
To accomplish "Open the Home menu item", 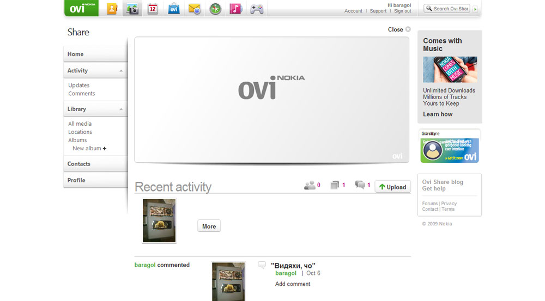I will pos(95,54).
